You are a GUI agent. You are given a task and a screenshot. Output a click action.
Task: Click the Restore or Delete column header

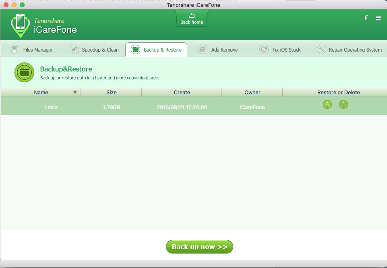[x=338, y=92]
